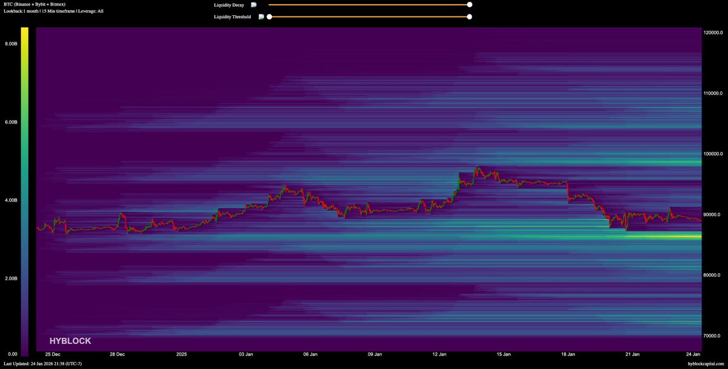Click the yellow top of the color scale bar

[x=24, y=32]
